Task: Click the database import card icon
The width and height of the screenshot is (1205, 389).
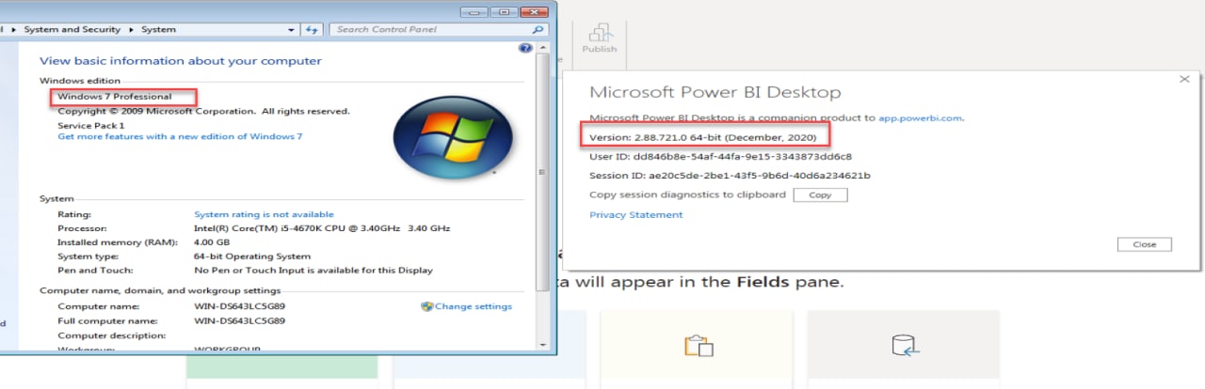Action: pyautogui.click(x=905, y=346)
